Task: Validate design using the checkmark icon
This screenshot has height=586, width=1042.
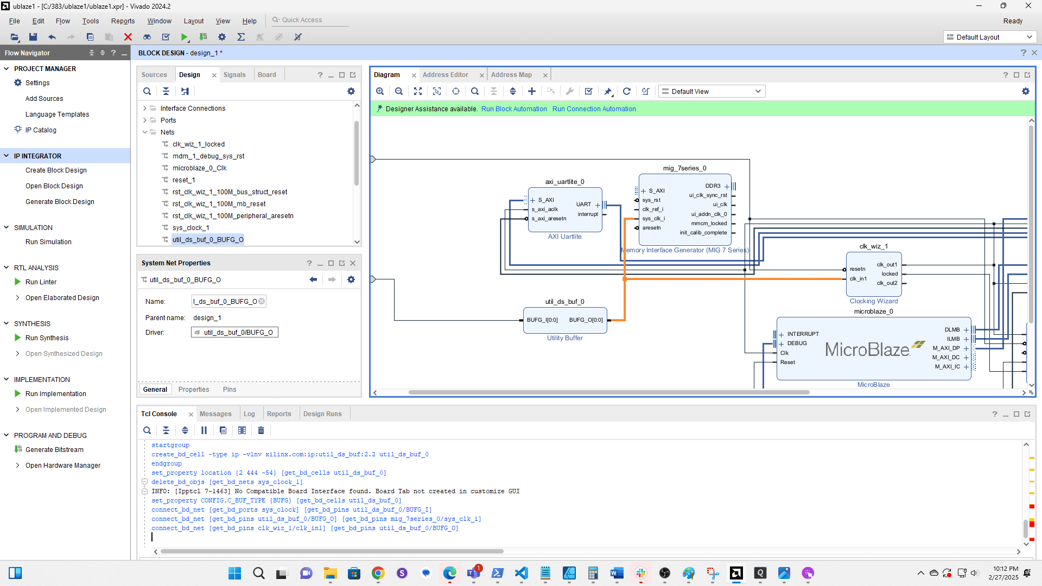Action: tap(588, 91)
